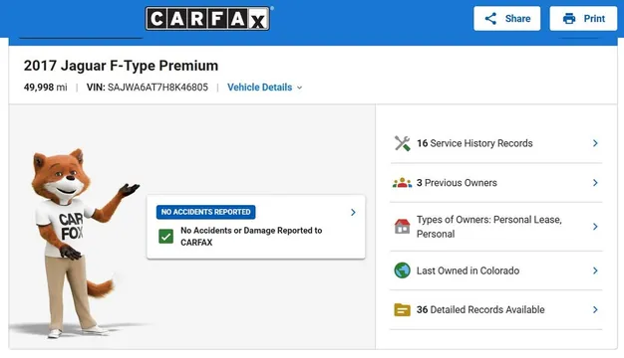Click the CARFAX logo
The image size is (624, 358).
coord(207,18)
